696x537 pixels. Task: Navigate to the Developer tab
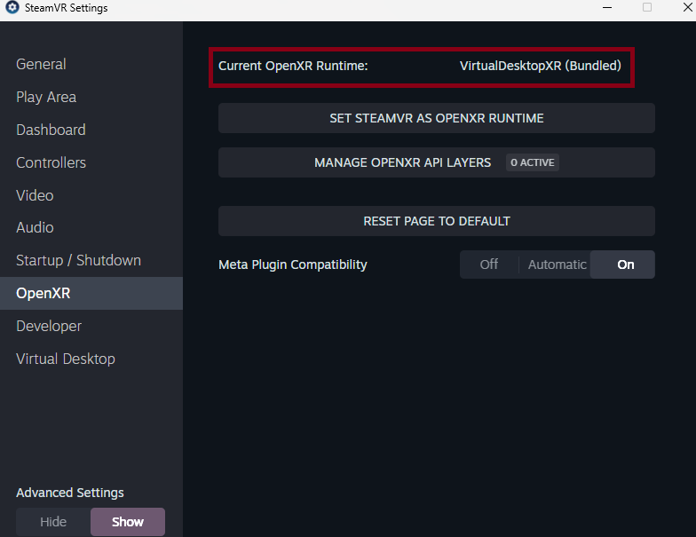pos(49,327)
